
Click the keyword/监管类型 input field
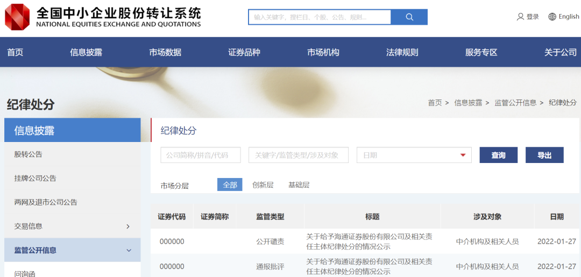pyautogui.click(x=298, y=155)
